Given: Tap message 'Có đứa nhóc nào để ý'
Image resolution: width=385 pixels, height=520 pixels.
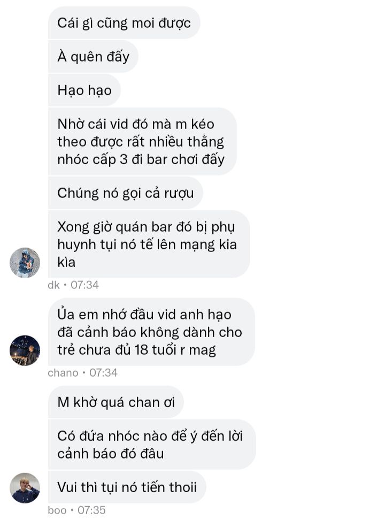Looking at the screenshot, I should (152, 445).
